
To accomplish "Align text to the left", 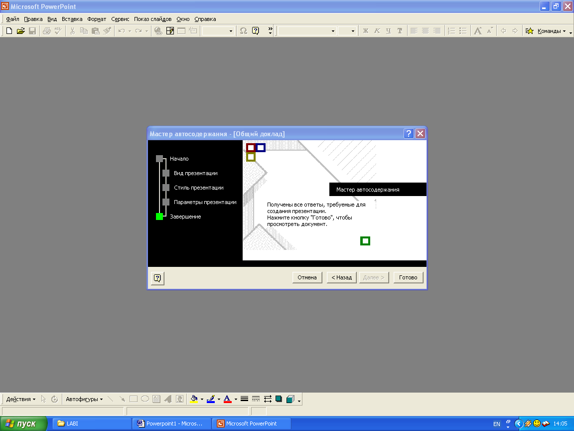I will pos(414,31).
